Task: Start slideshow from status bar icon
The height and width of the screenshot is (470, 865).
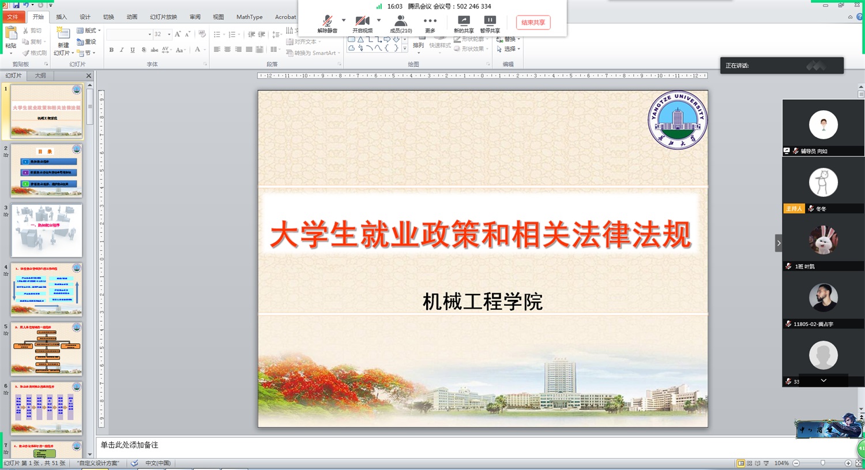Action: pos(766,463)
